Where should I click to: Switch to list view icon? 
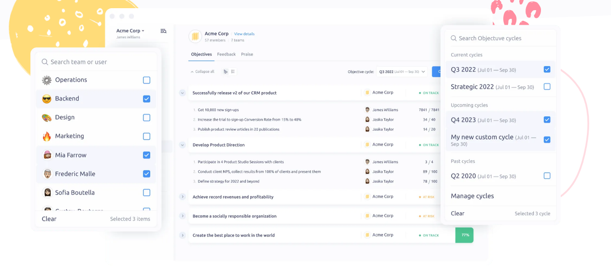coord(233,71)
